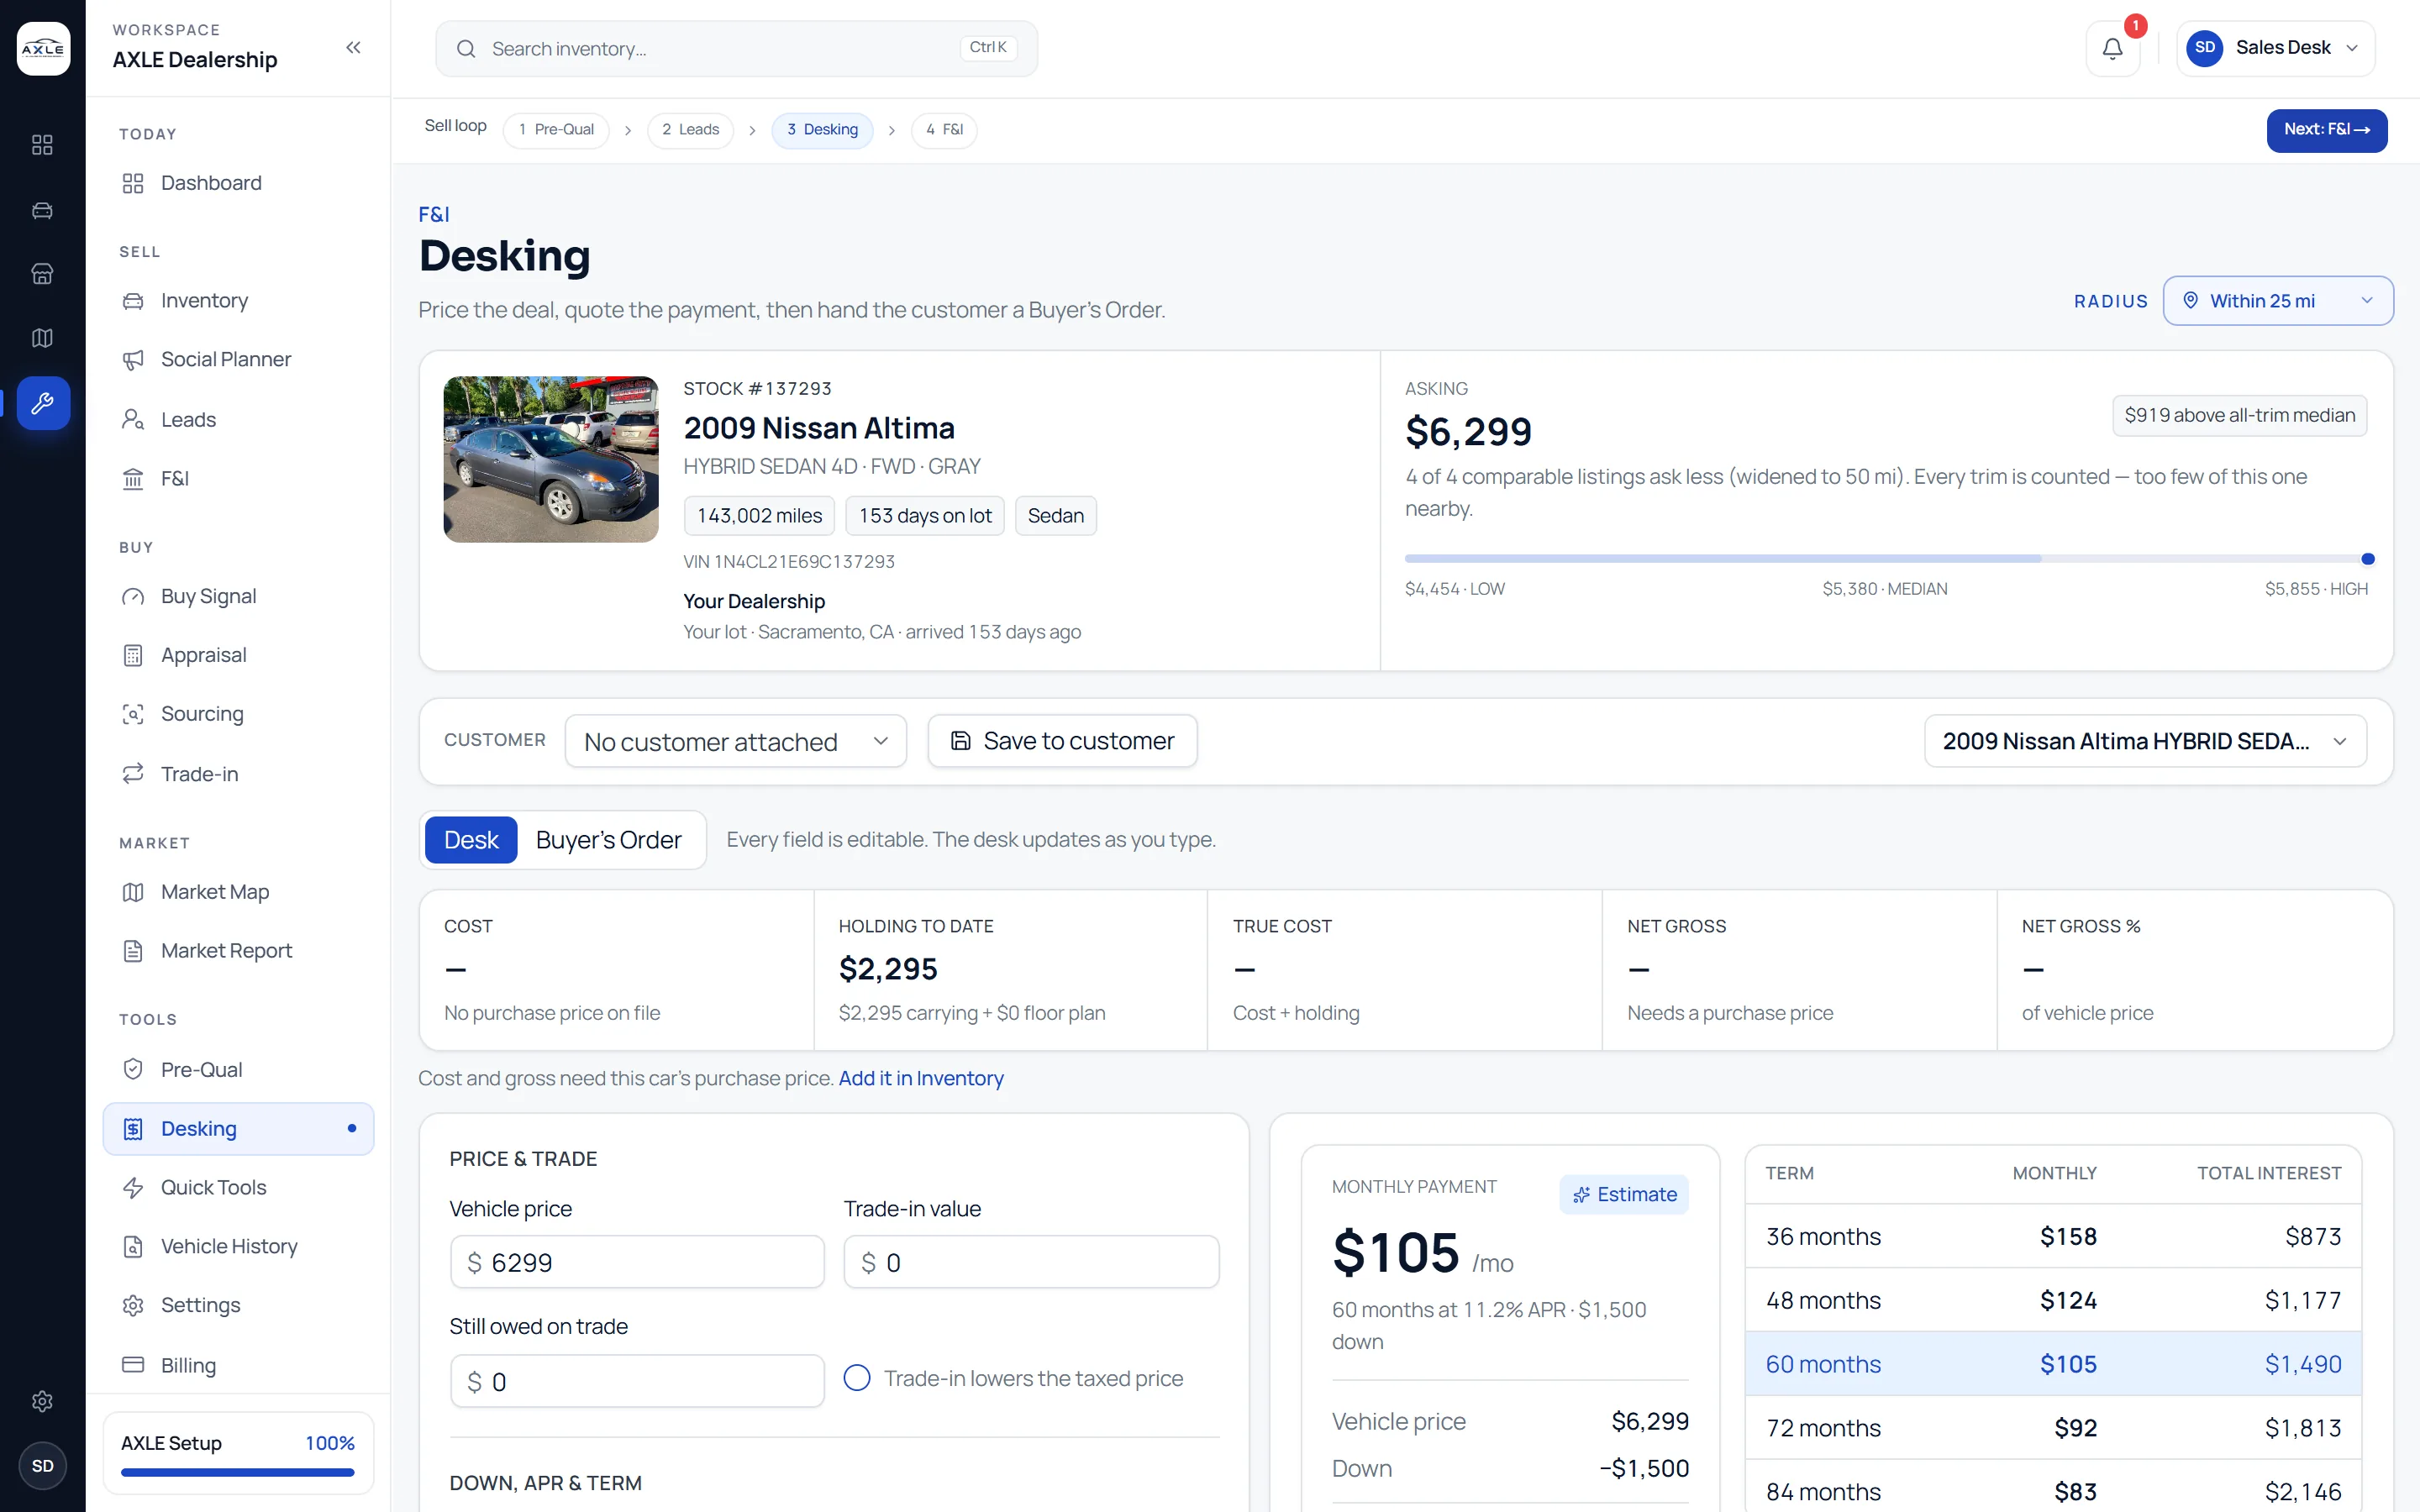
Task: Toggle Trade-in lowers the taxed price
Action: coord(857,1378)
